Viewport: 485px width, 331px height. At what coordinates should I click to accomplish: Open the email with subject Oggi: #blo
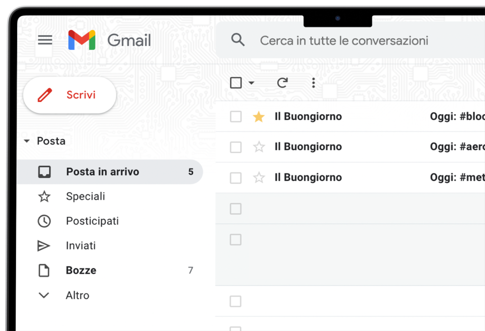coord(457,116)
